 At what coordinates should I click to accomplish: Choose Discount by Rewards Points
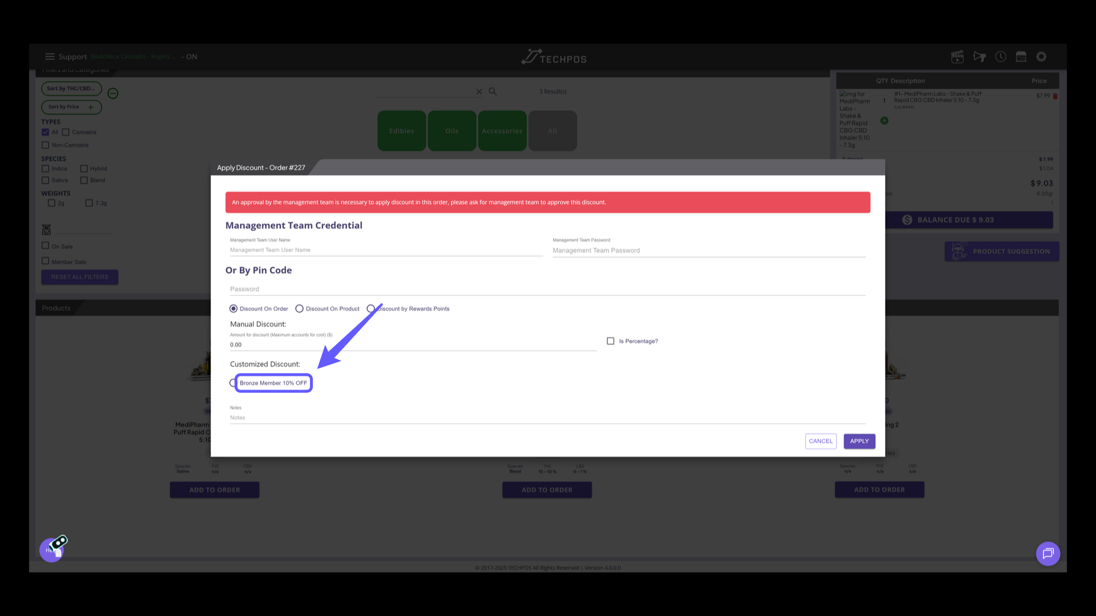tap(372, 309)
